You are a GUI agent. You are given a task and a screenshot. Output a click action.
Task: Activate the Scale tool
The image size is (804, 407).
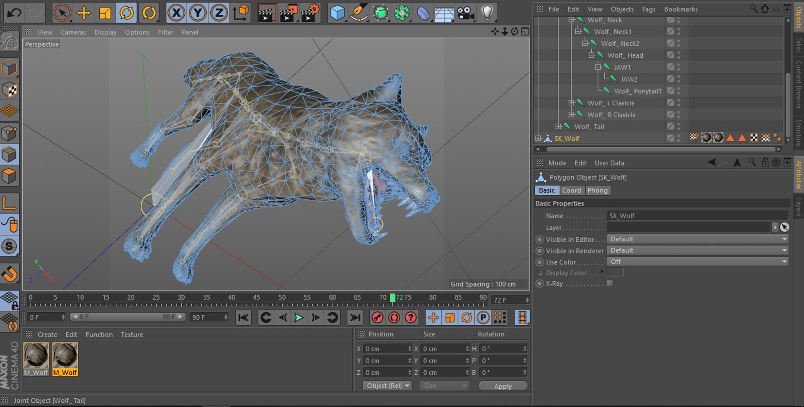(105, 13)
